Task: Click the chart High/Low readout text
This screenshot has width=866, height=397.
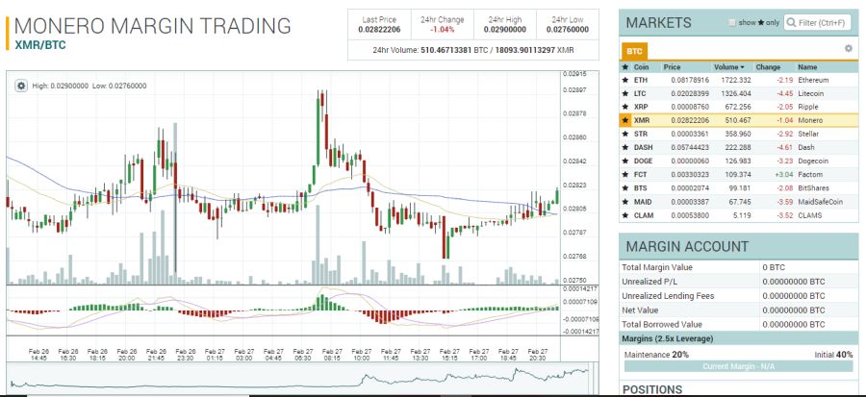Action: tap(89, 86)
